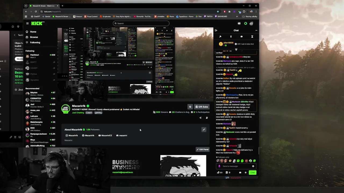Open MaiaVampire recommended channel
Image resolution: width=344 pixels, height=193 pixels.
[40, 123]
